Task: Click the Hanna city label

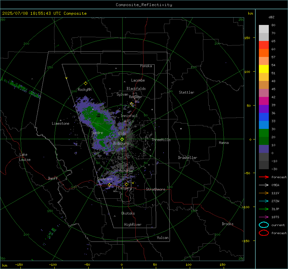Action: pos(224,143)
